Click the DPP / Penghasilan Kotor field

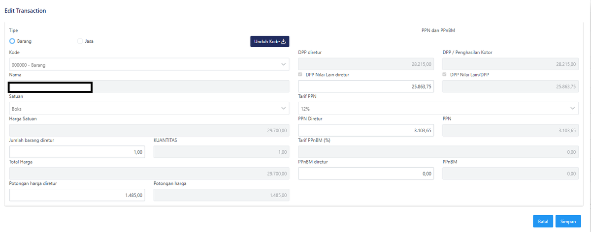[x=511, y=64]
